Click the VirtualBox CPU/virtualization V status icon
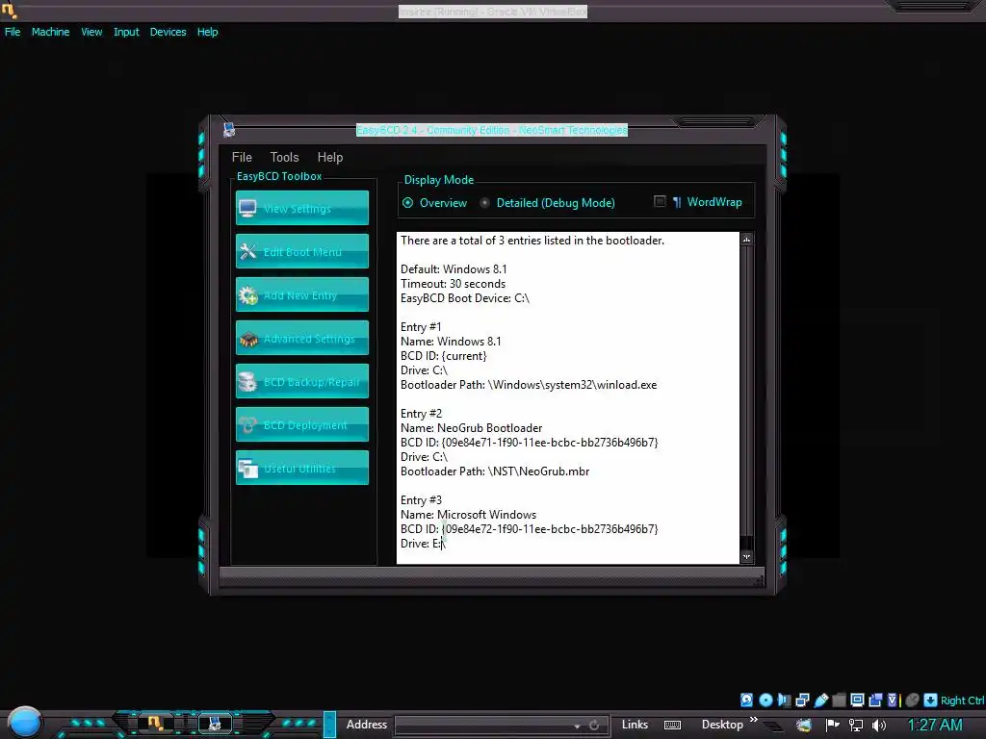The image size is (986, 739). pos(893,701)
